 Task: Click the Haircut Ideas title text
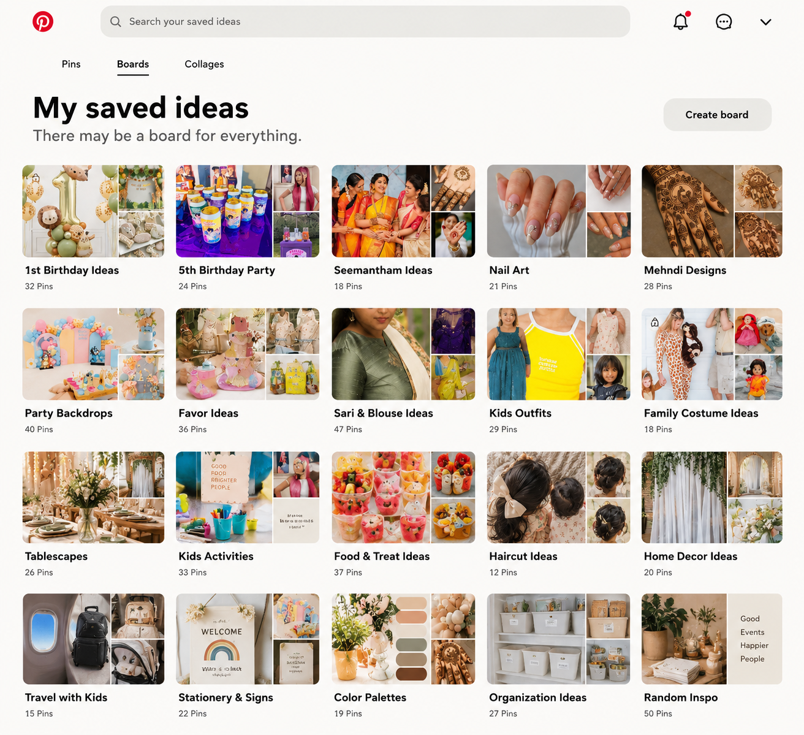coord(523,557)
